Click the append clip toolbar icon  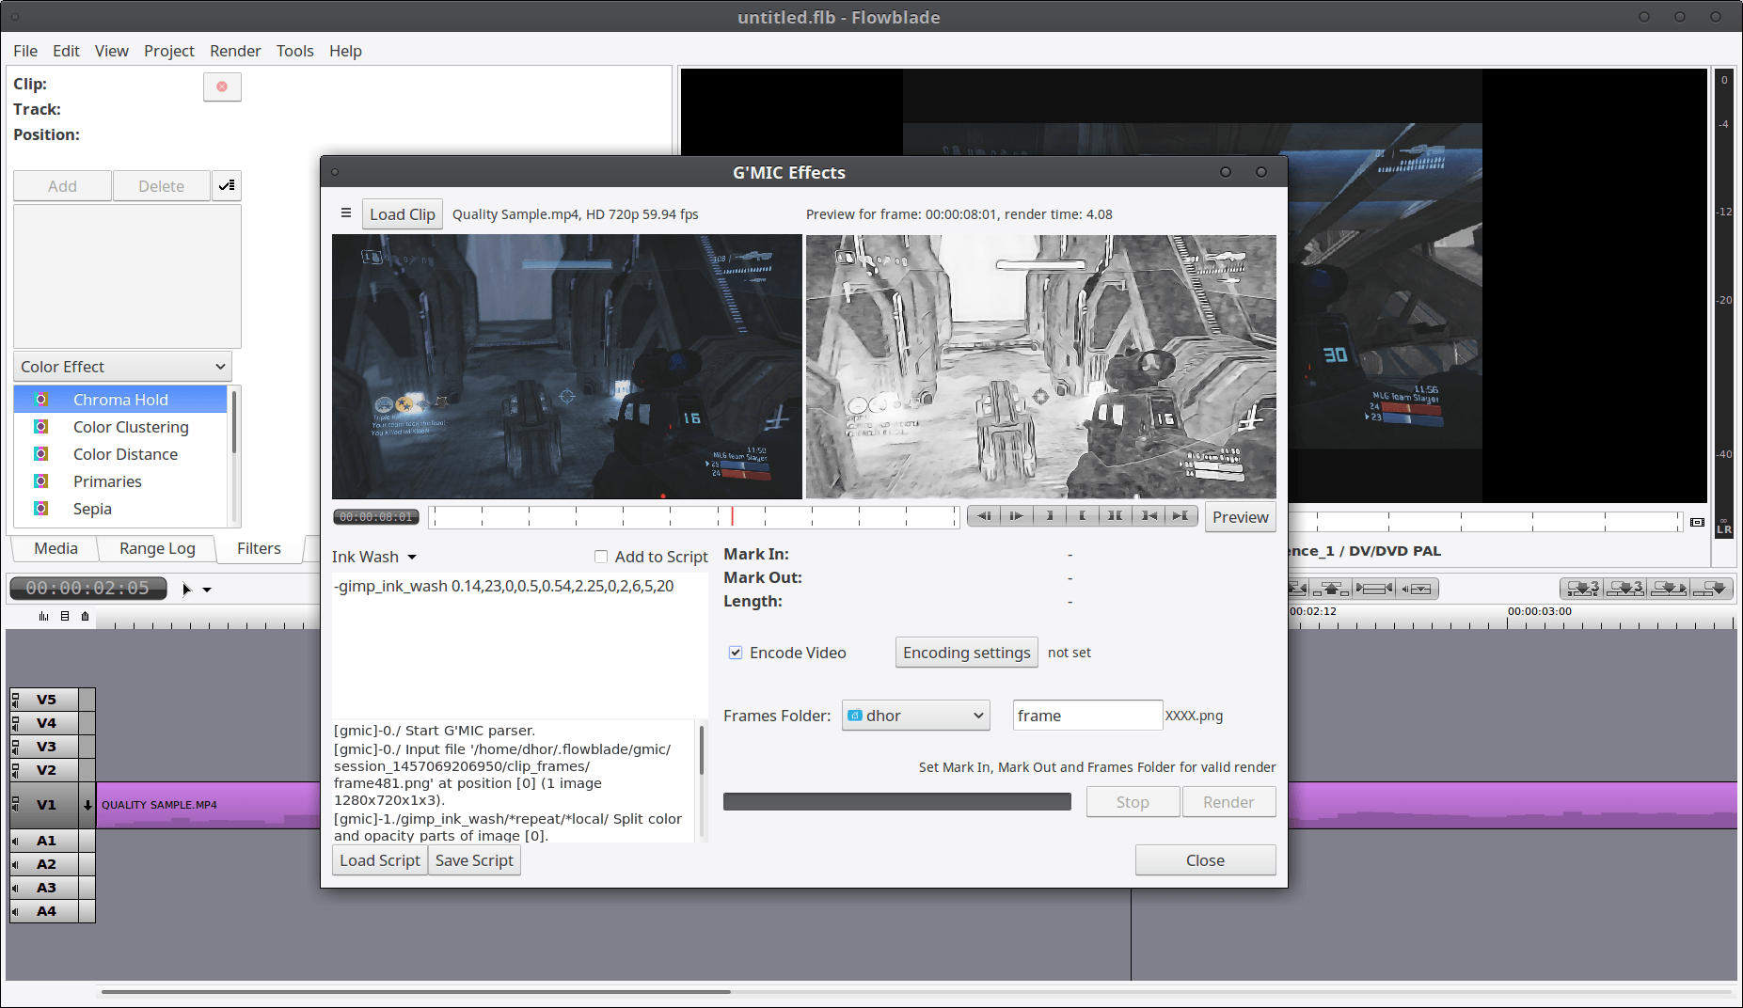(1711, 589)
